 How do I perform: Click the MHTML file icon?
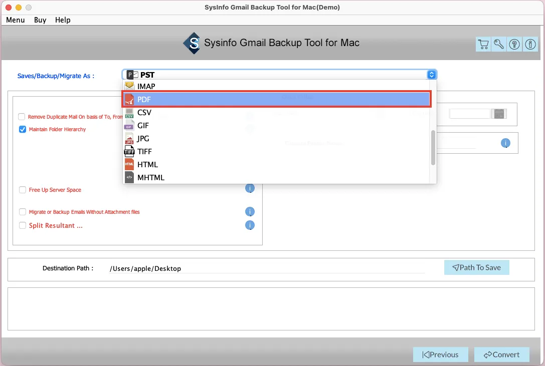(129, 177)
